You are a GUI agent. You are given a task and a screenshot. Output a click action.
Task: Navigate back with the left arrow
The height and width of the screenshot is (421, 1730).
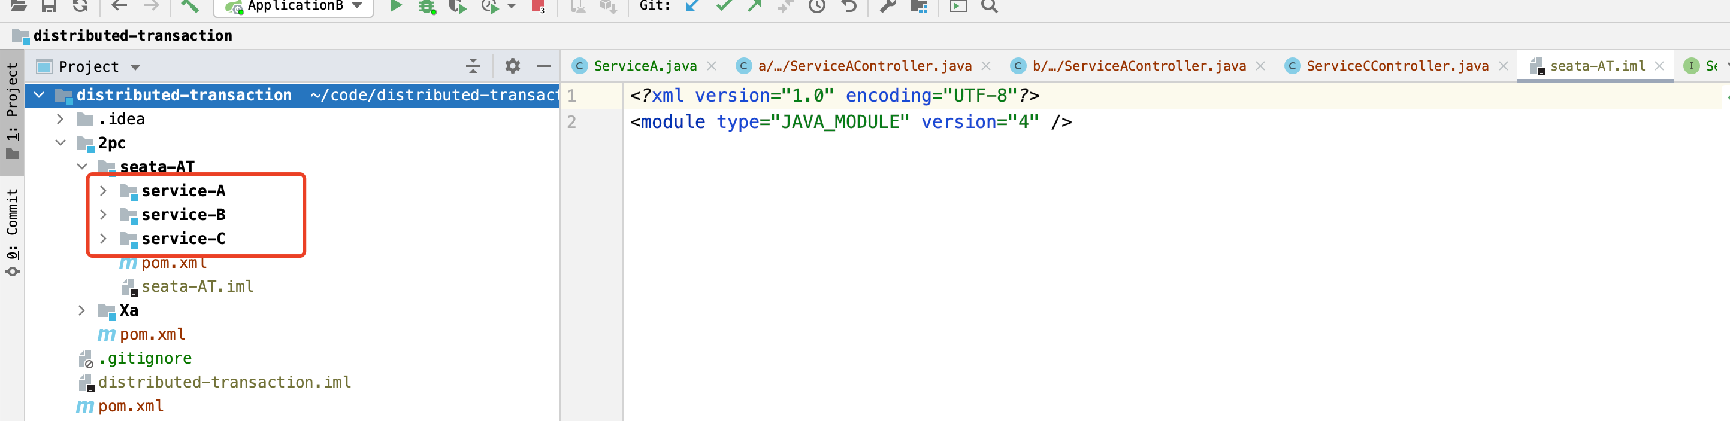pyautogui.click(x=120, y=6)
